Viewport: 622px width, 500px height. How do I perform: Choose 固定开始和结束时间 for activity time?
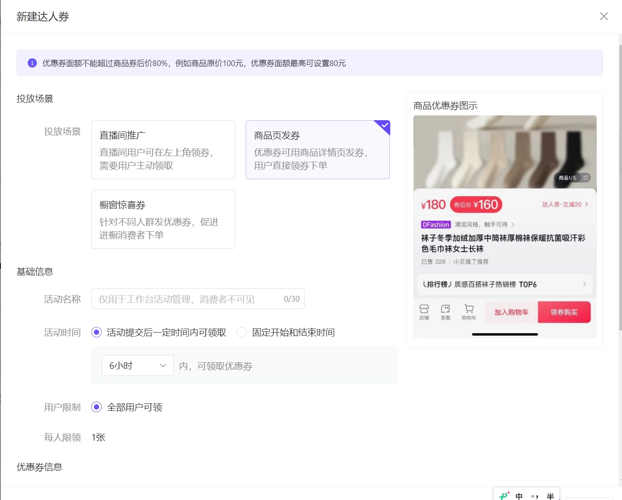tap(241, 332)
